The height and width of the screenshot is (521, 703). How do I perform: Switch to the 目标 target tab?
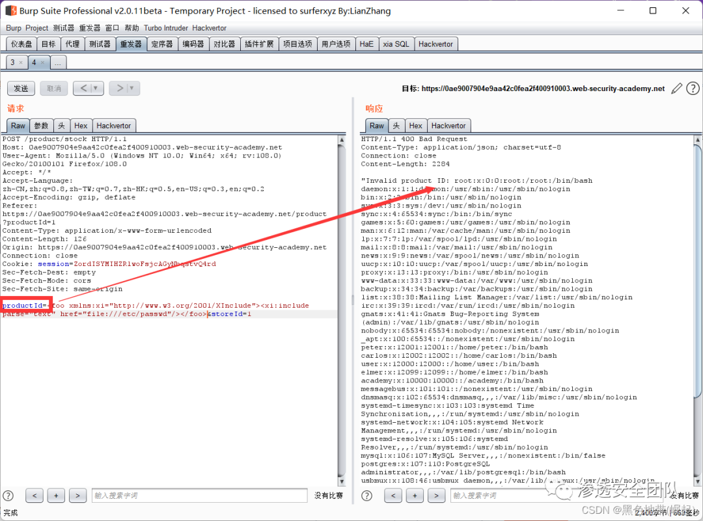click(x=48, y=44)
